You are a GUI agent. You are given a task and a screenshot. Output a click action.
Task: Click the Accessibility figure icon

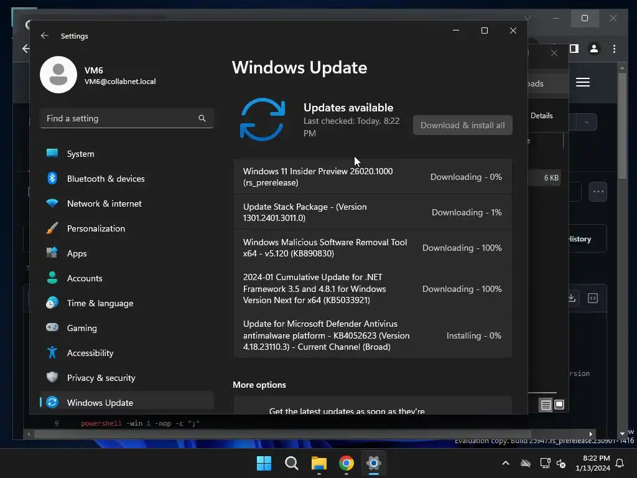coord(52,352)
